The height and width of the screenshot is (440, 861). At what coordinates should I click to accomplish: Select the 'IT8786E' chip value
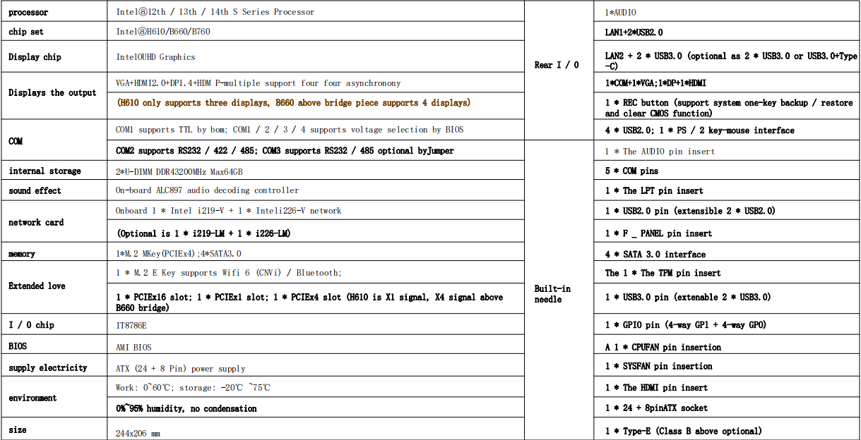(131, 326)
